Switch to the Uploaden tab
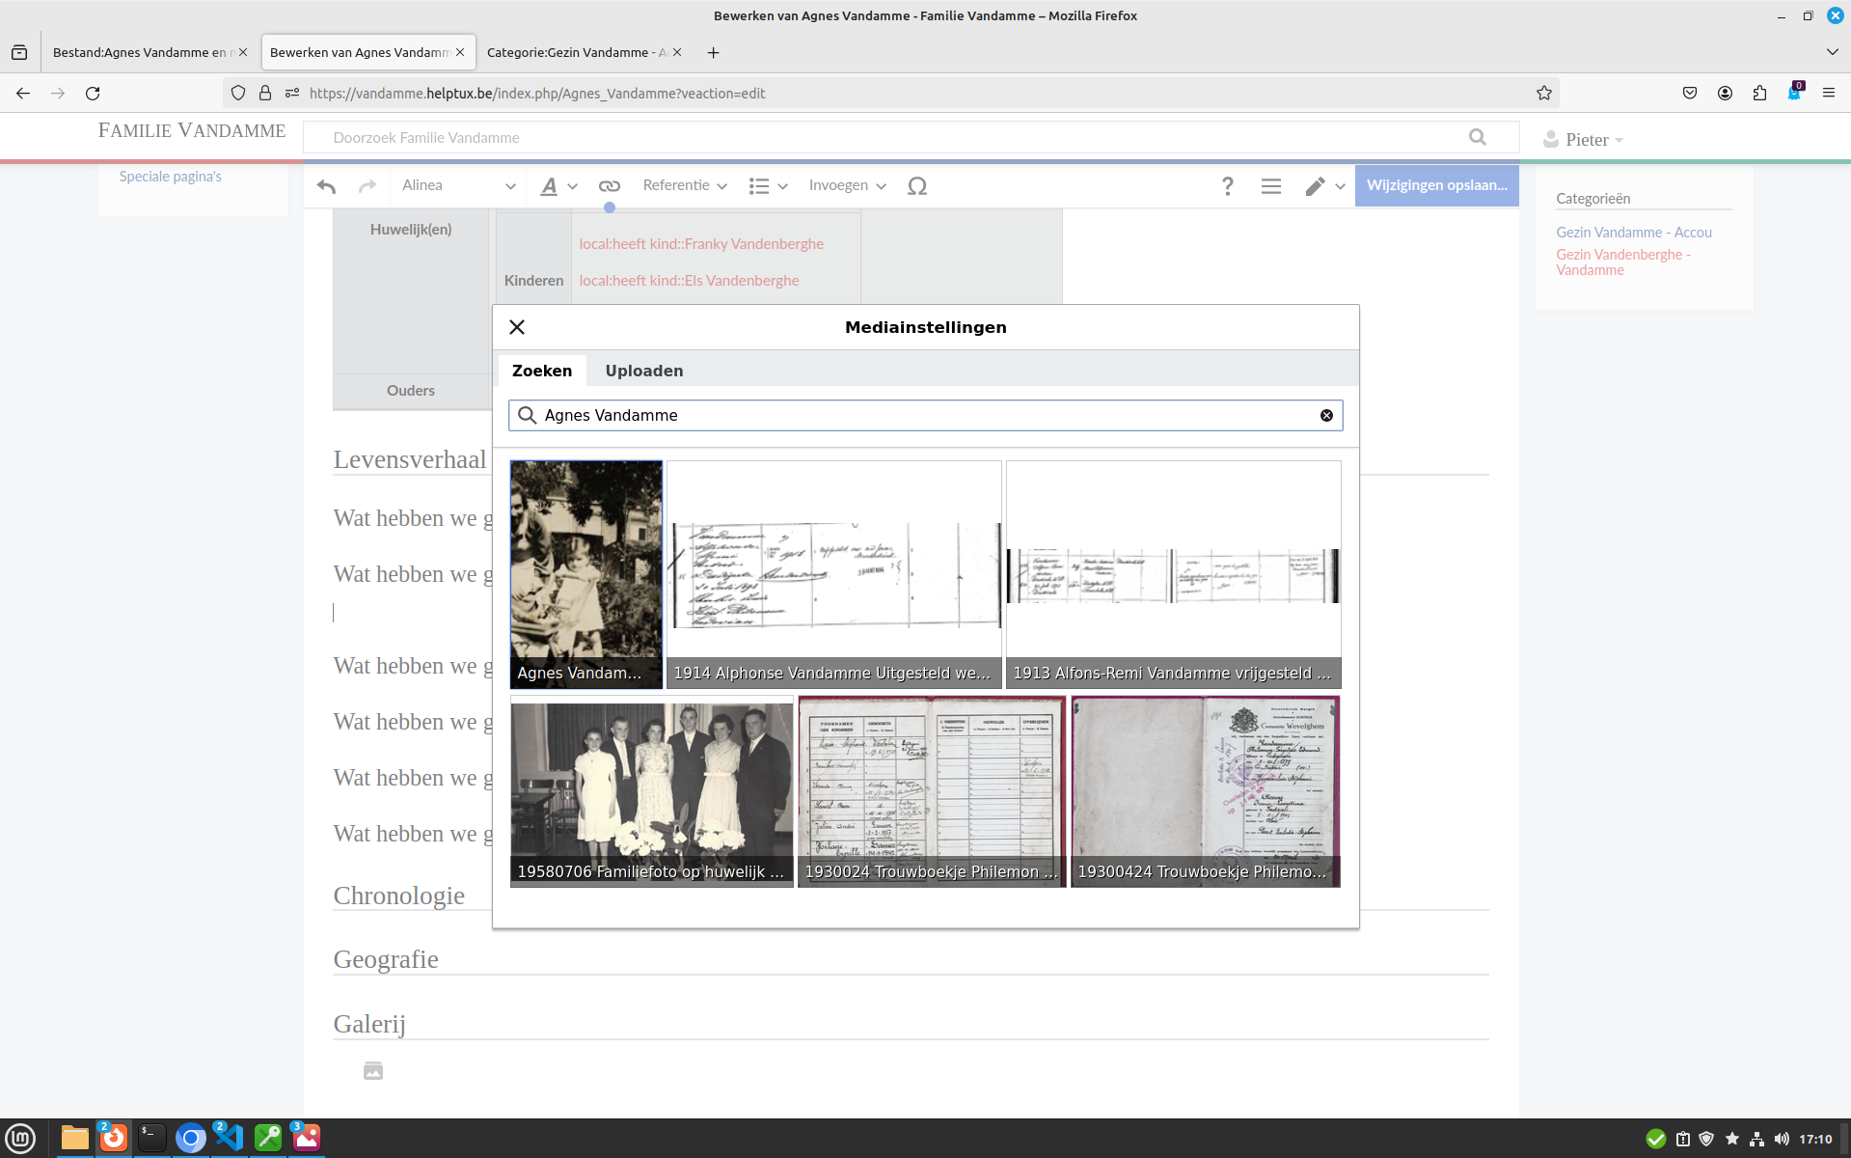The width and height of the screenshot is (1851, 1158). pos(643,371)
